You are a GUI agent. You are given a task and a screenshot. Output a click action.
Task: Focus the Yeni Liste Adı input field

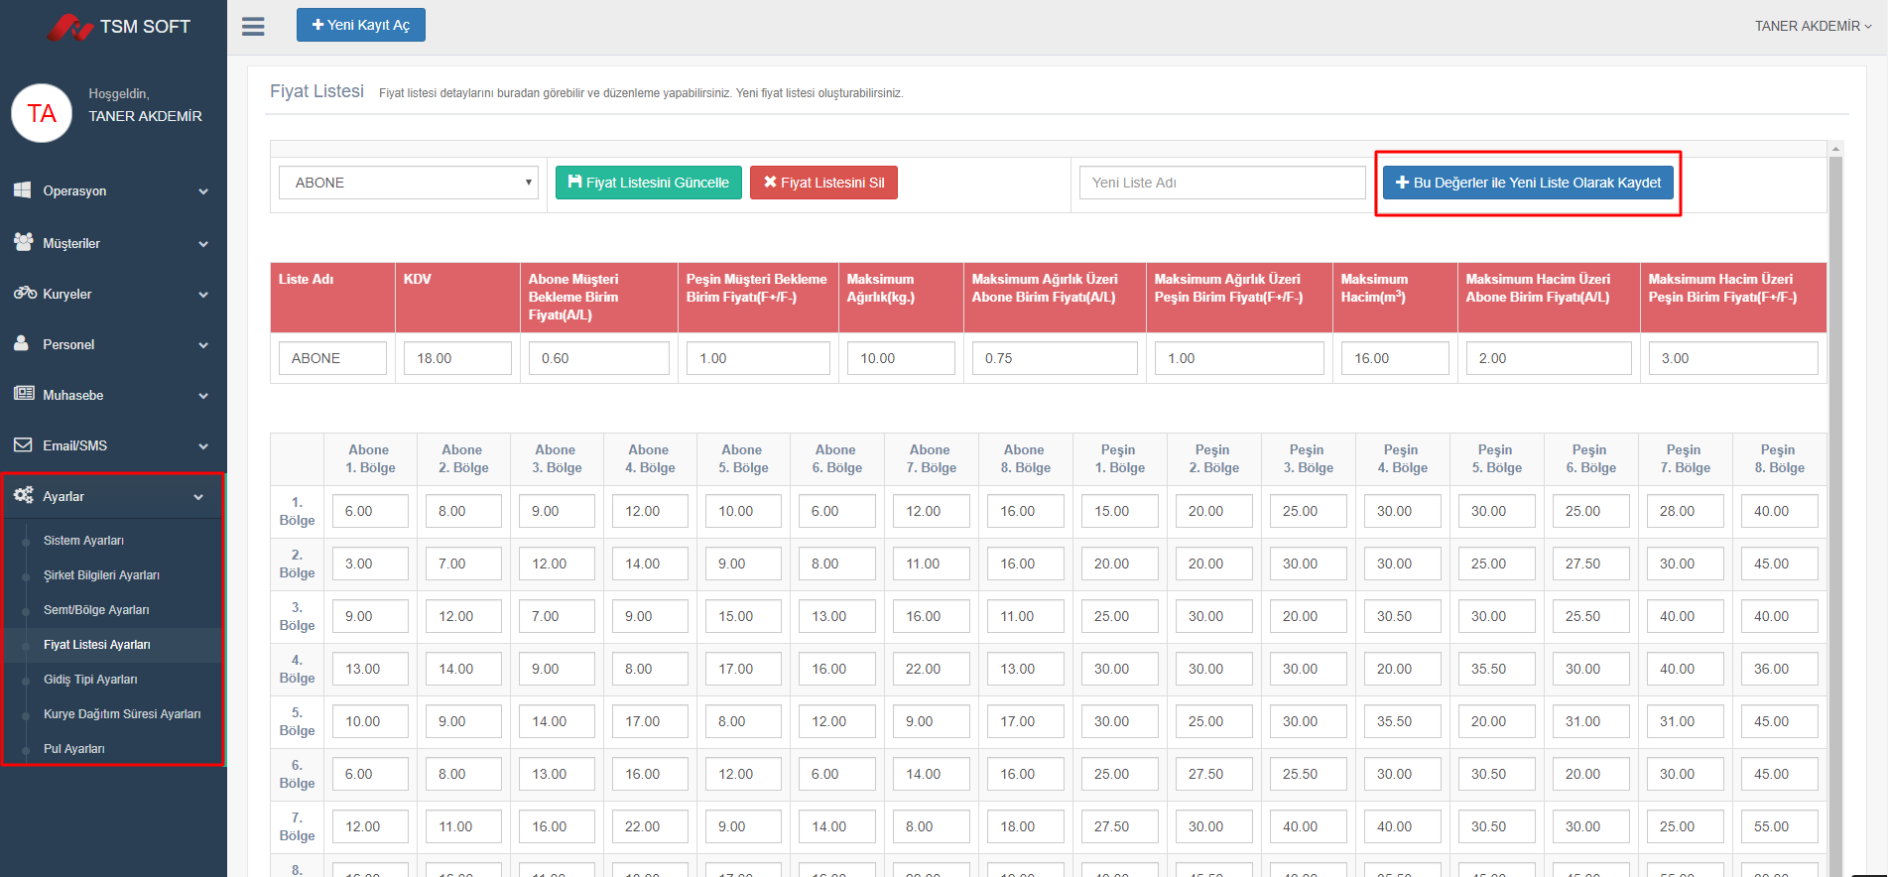[x=1222, y=183]
